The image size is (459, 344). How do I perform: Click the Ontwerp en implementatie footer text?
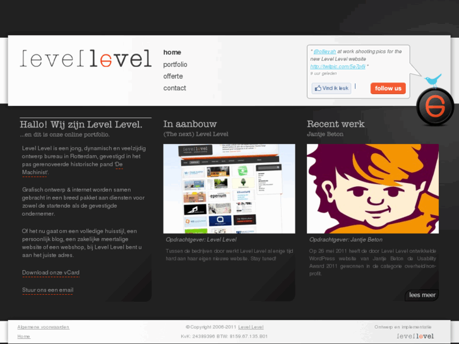pyautogui.click(x=403, y=327)
